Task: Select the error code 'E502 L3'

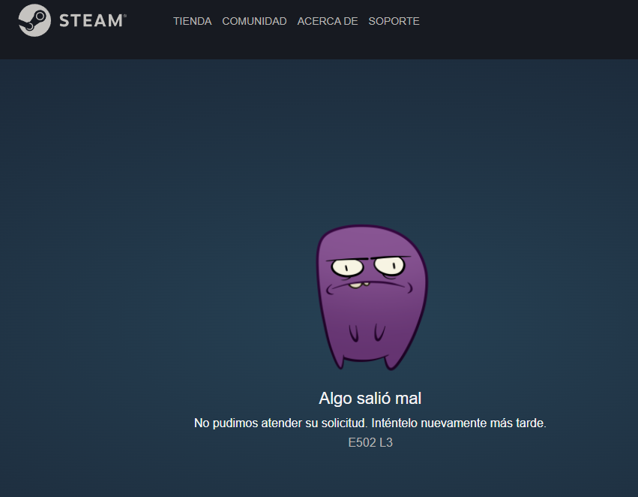Action: tap(370, 442)
